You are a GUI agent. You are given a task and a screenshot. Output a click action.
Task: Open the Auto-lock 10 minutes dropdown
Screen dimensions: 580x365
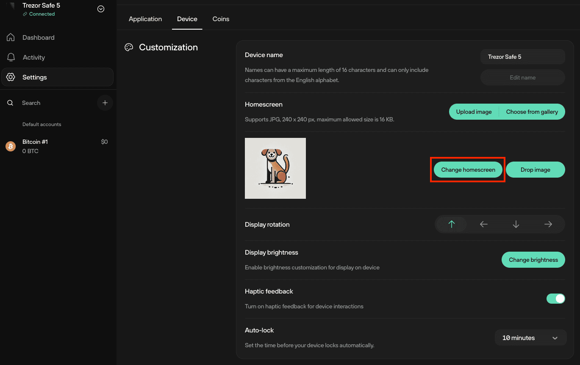pyautogui.click(x=530, y=338)
